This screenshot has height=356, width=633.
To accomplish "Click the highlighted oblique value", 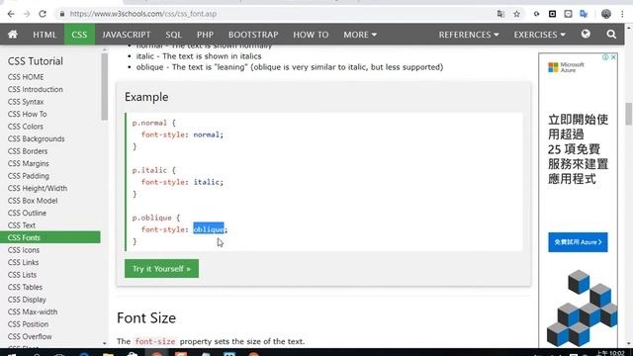I will (x=209, y=229).
